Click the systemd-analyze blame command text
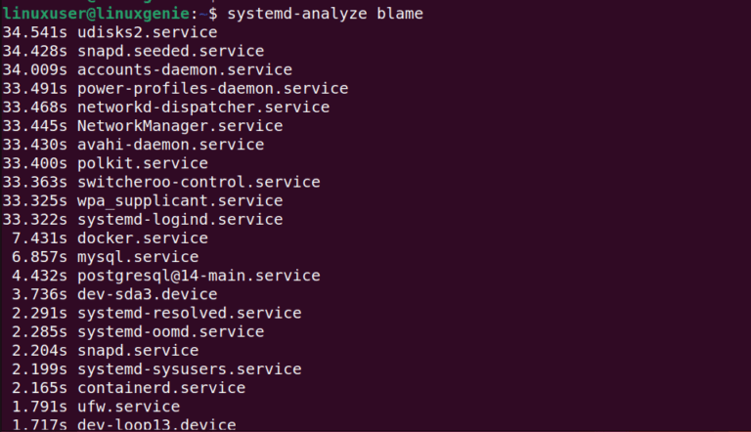Screen dimensions: 751x432 [x=327, y=14]
